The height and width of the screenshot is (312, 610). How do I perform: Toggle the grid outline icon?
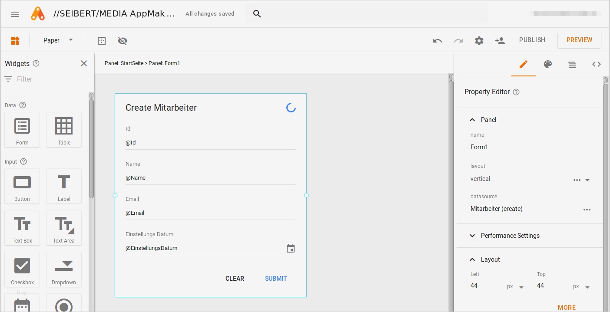(x=102, y=41)
